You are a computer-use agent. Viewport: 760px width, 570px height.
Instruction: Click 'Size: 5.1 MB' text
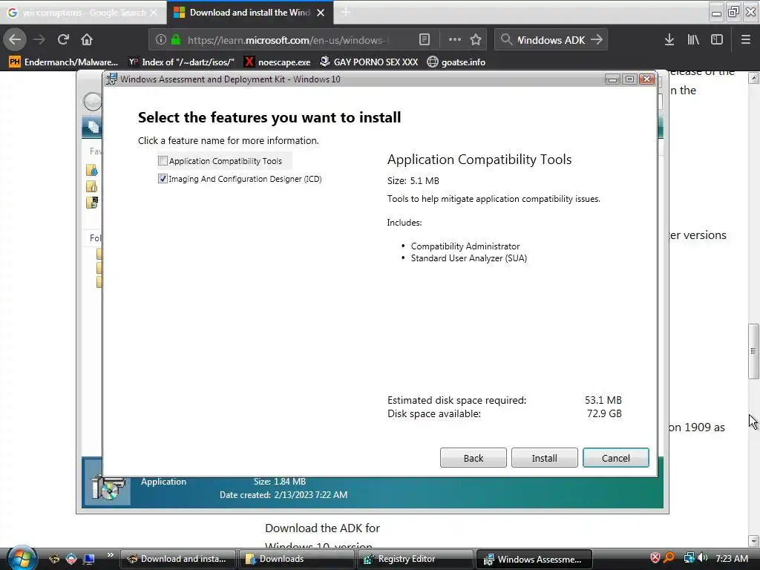click(413, 181)
